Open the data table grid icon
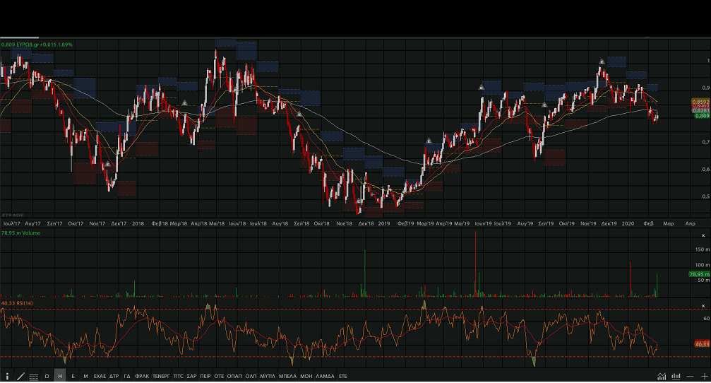Viewport: 711px width, 383px height. (x=33, y=377)
